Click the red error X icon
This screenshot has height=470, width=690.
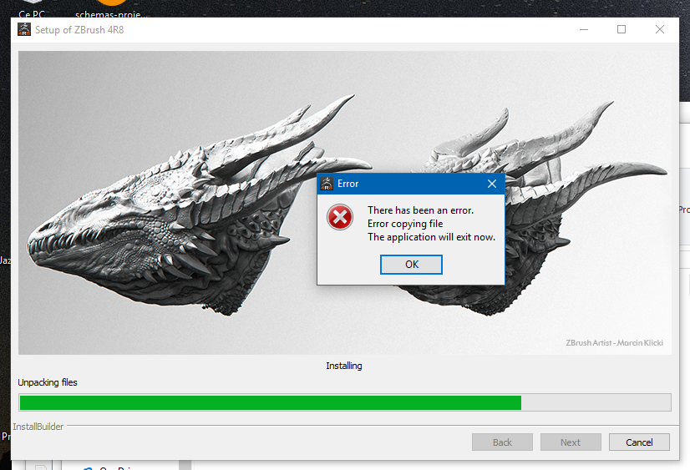pos(340,217)
